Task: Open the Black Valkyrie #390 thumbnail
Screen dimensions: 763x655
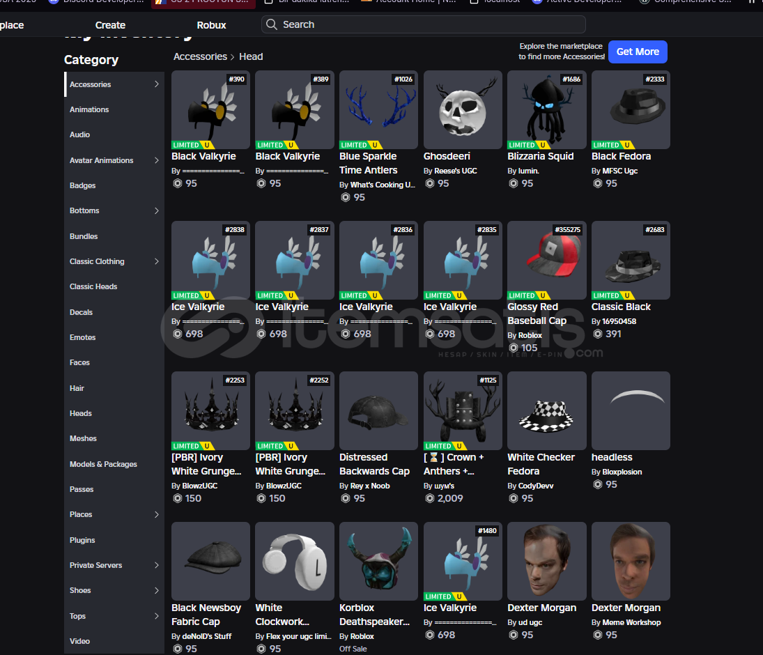Action: [x=210, y=109]
